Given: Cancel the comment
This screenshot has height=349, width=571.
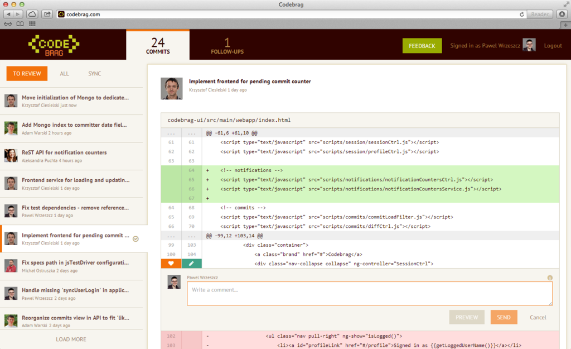Looking at the screenshot, I should coord(538,317).
